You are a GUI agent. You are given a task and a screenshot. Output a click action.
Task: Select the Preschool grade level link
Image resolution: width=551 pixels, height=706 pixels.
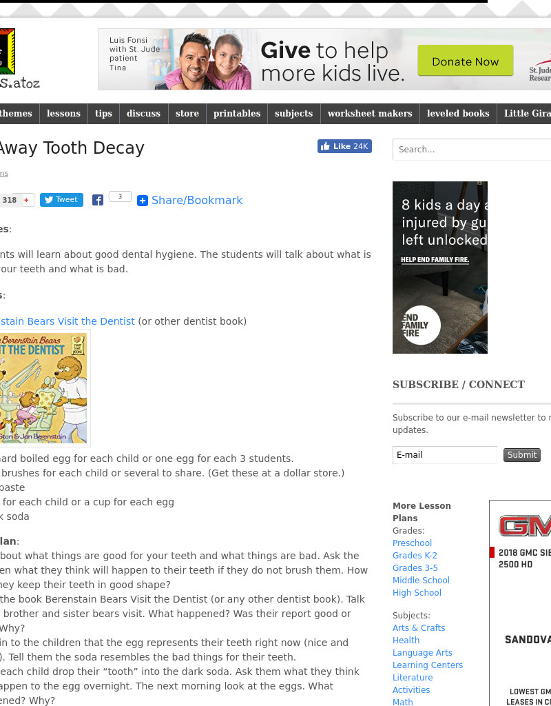point(412,543)
